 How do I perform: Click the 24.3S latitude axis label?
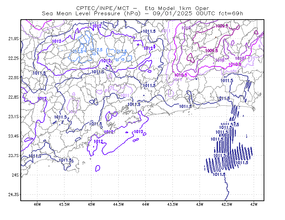click(14, 195)
